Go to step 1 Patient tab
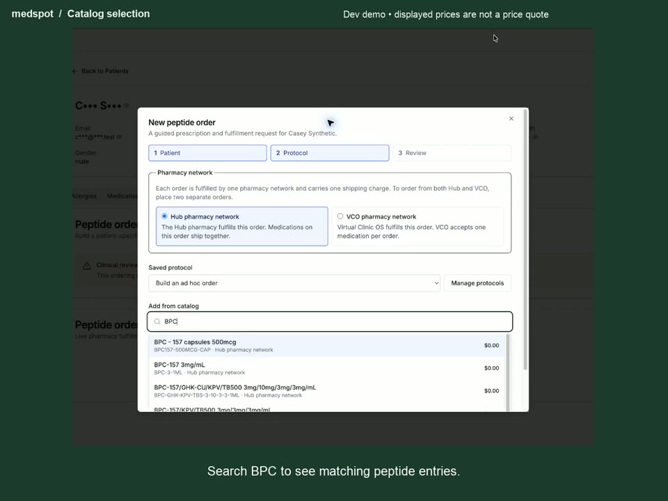This screenshot has width=668, height=501. click(x=208, y=153)
